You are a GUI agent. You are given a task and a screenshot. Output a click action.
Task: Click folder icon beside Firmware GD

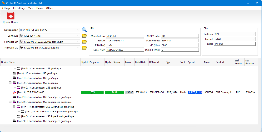[84, 48]
